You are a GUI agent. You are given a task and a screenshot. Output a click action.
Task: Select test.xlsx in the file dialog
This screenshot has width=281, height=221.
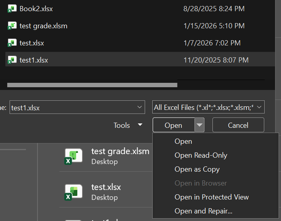(32, 43)
